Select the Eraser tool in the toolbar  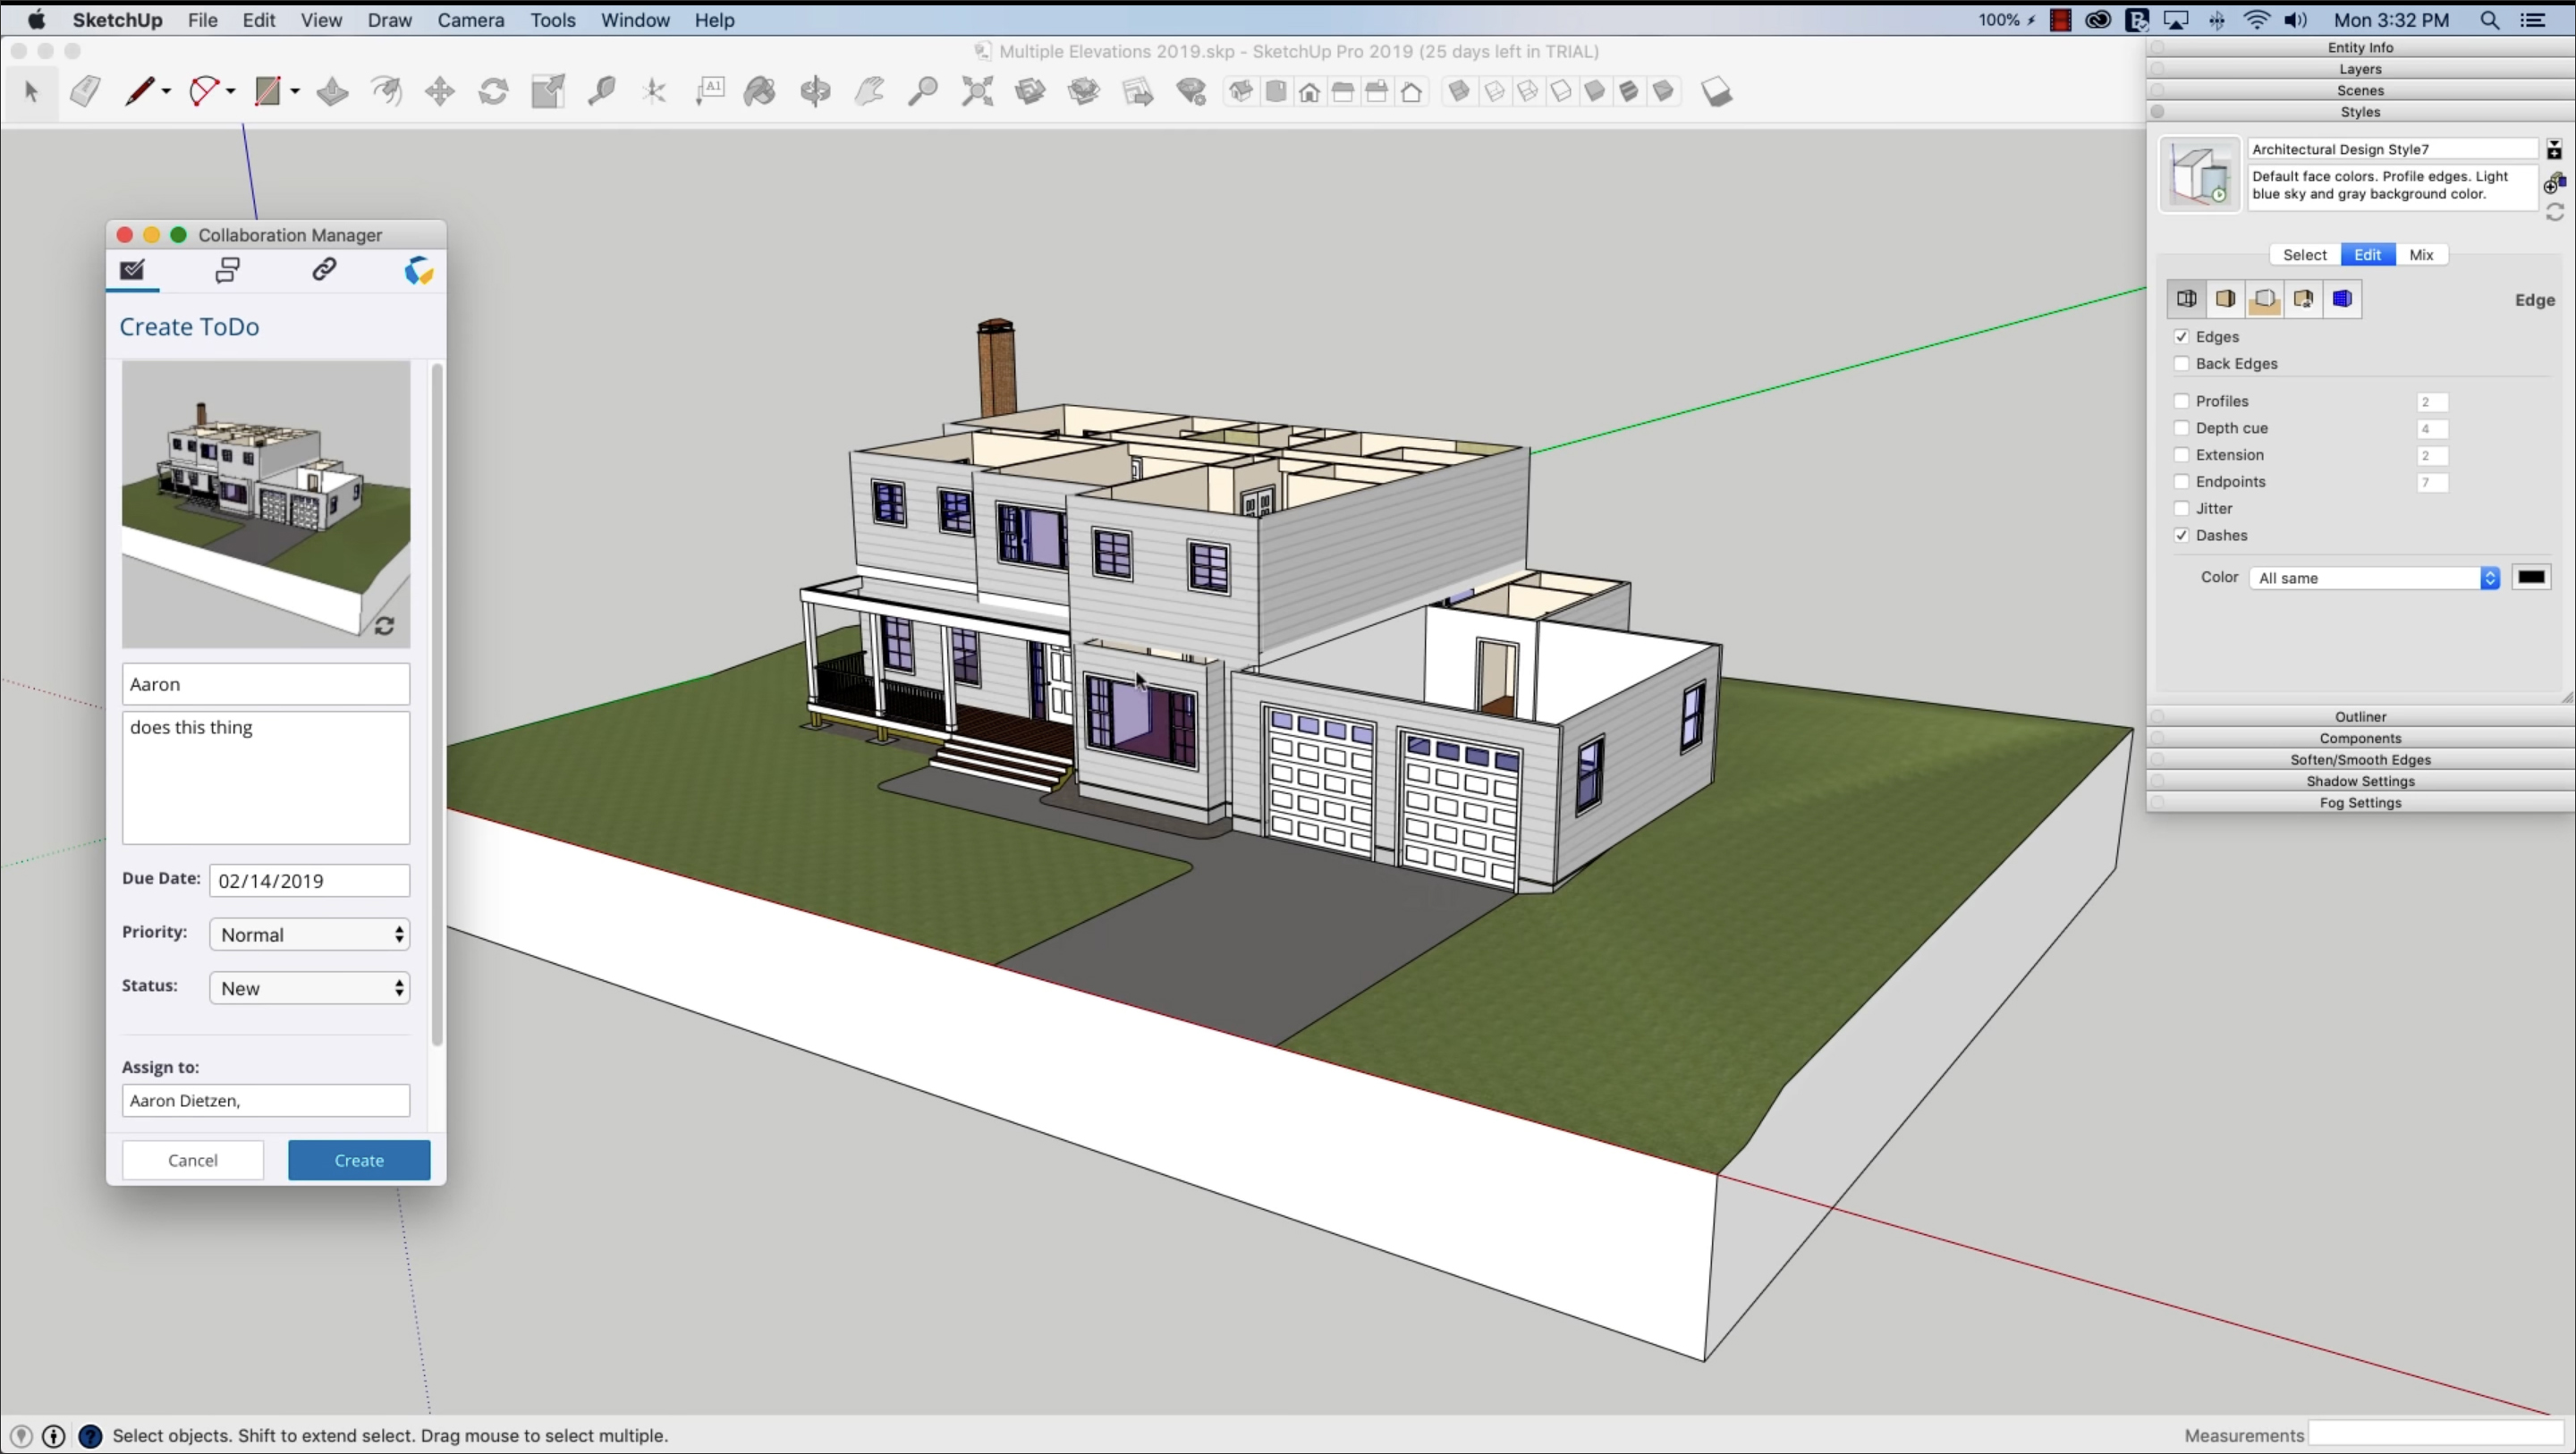[85, 92]
